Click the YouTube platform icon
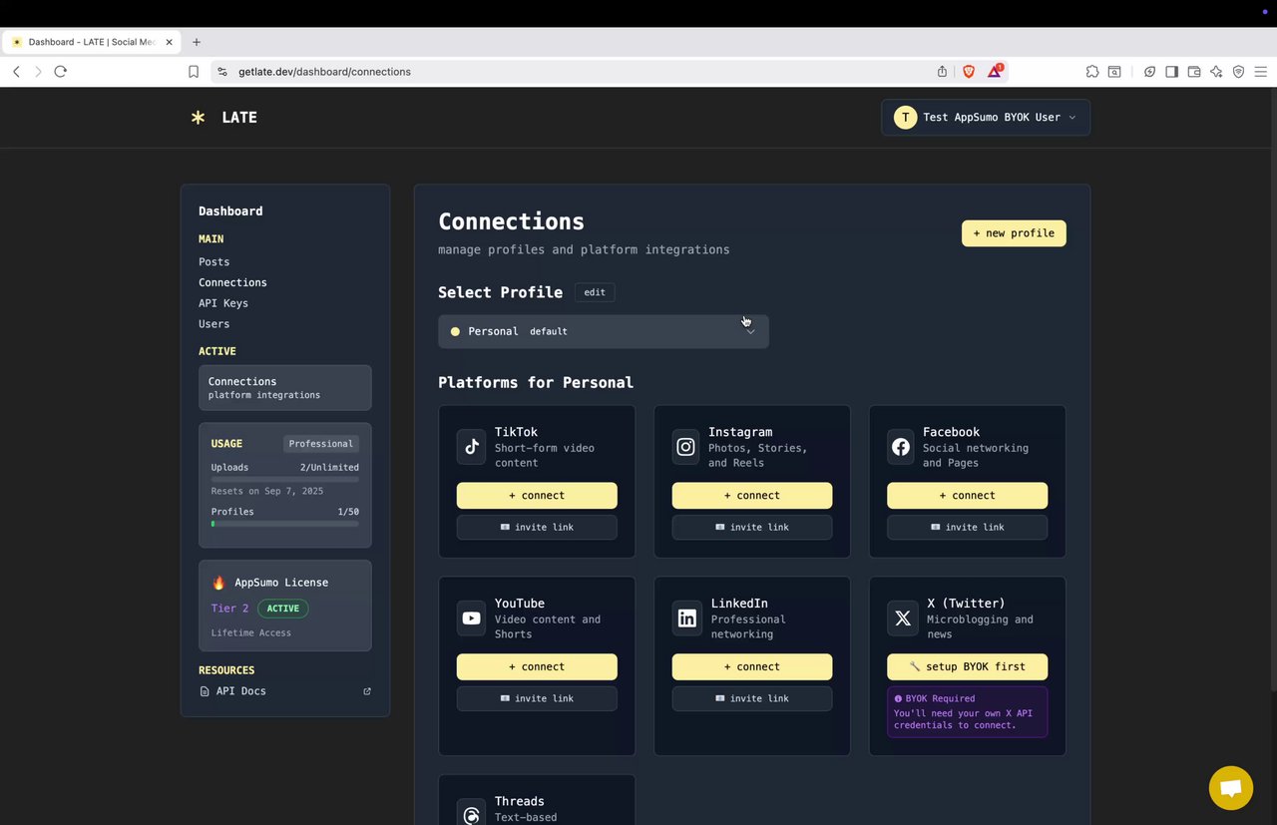 pyautogui.click(x=472, y=619)
